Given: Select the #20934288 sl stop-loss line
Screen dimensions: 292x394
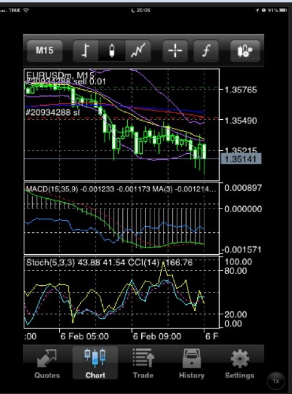Looking at the screenshot, I should [x=53, y=112].
